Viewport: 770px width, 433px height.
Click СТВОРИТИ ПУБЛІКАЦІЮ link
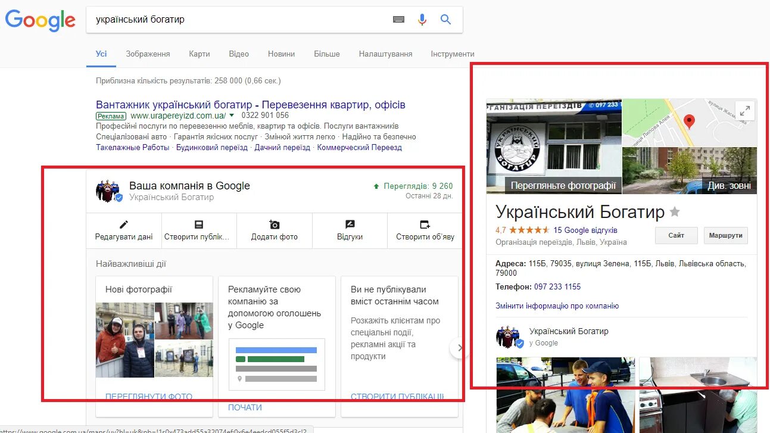(397, 397)
